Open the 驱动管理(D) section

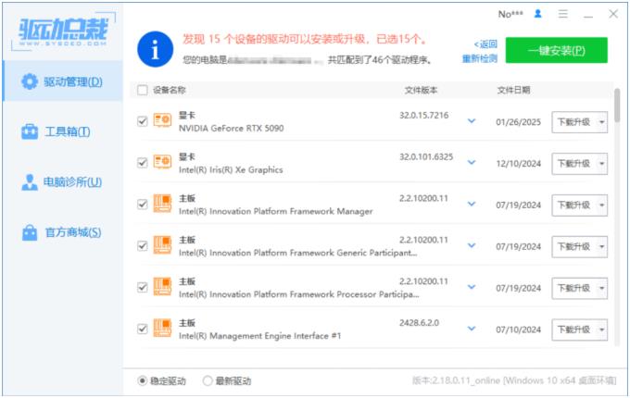[63, 81]
